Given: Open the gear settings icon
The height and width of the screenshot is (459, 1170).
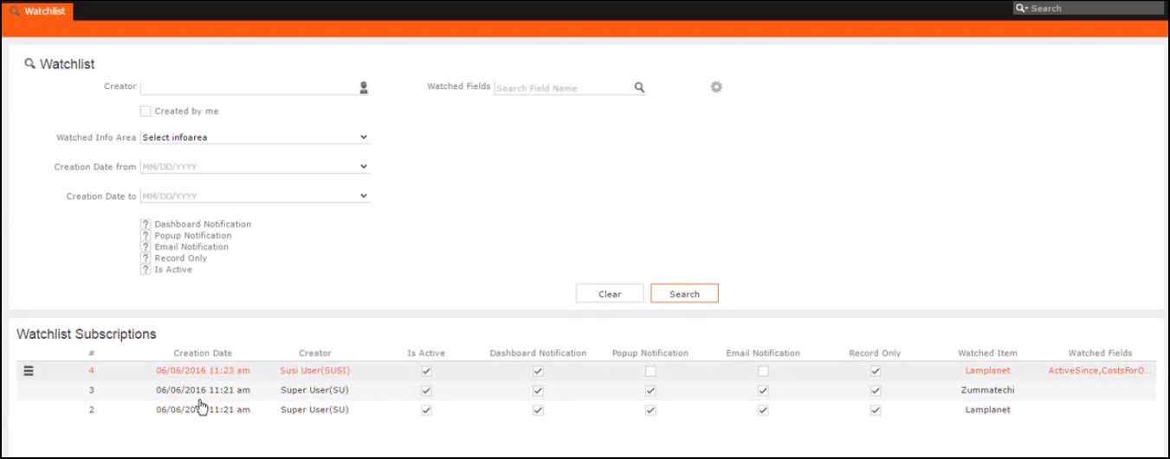Looking at the screenshot, I should pyautogui.click(x=716, y=87).
